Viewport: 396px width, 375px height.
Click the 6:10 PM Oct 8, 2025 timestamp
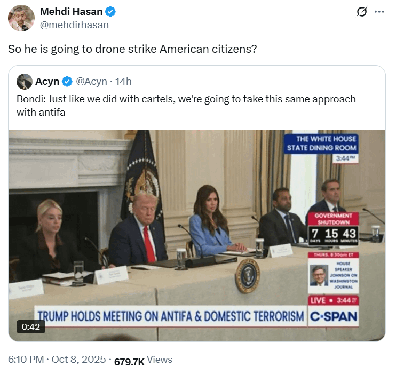click(x=57, y=359)
